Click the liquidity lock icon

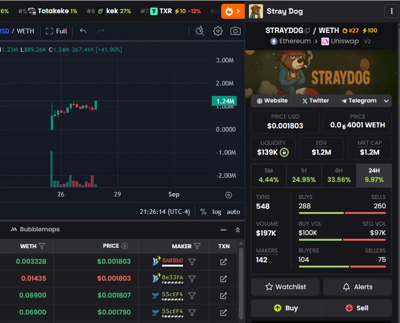(x=284, y=152)
